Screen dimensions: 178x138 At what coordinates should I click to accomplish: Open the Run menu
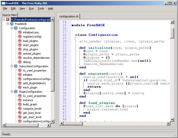(x=31, y=8)
